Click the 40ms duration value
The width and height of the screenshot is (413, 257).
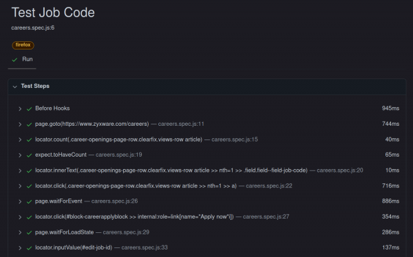(392, 139)
